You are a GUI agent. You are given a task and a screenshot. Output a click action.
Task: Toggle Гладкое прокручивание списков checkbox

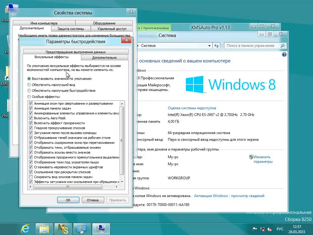[31, 128]
